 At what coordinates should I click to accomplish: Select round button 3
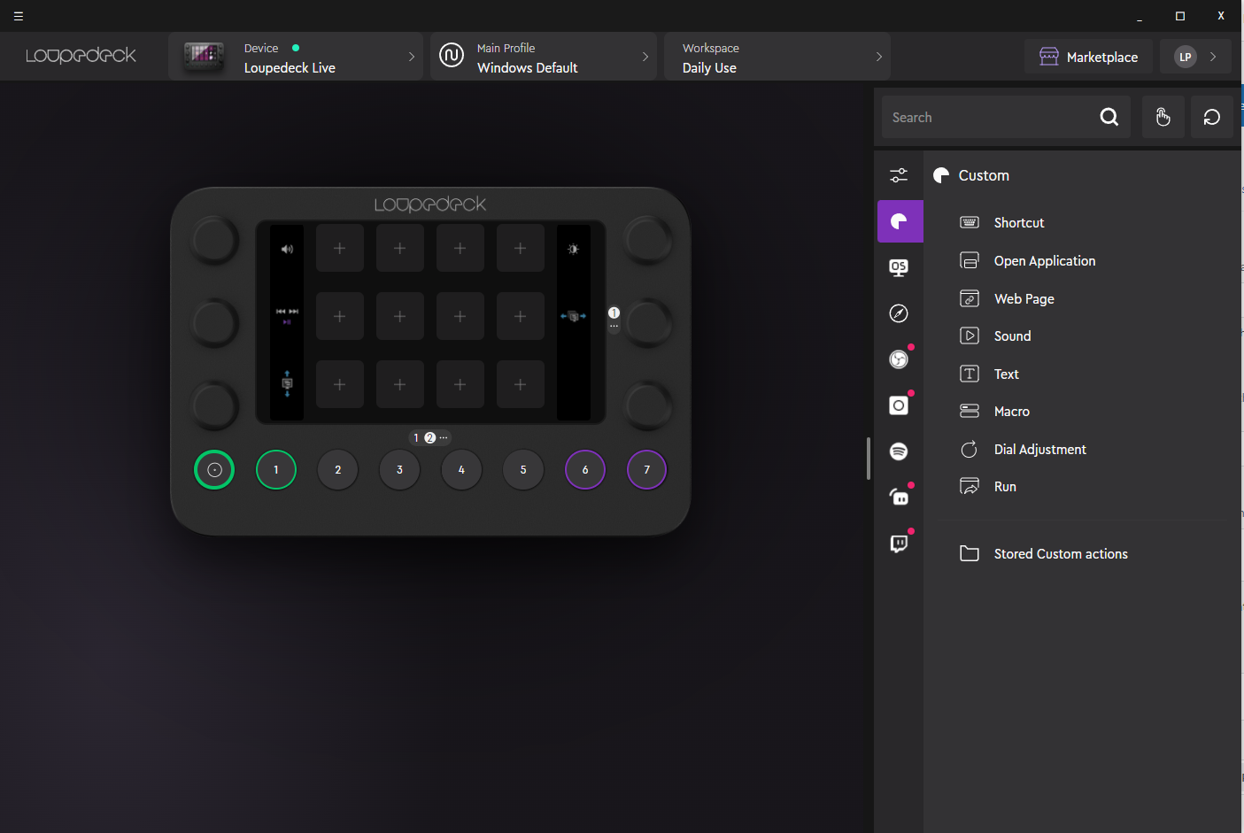(399, 470)
